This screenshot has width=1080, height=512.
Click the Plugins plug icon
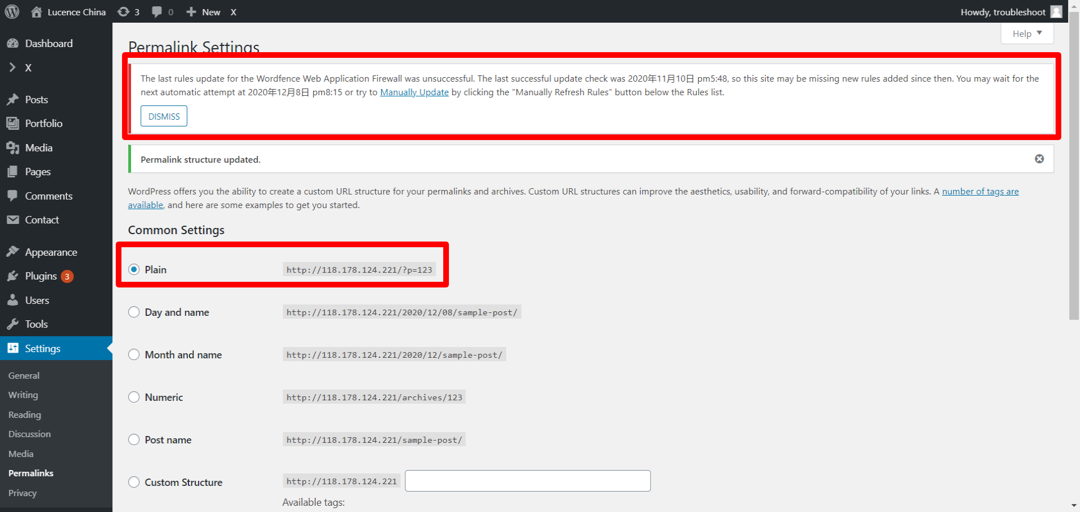click(x=12, y=276)
